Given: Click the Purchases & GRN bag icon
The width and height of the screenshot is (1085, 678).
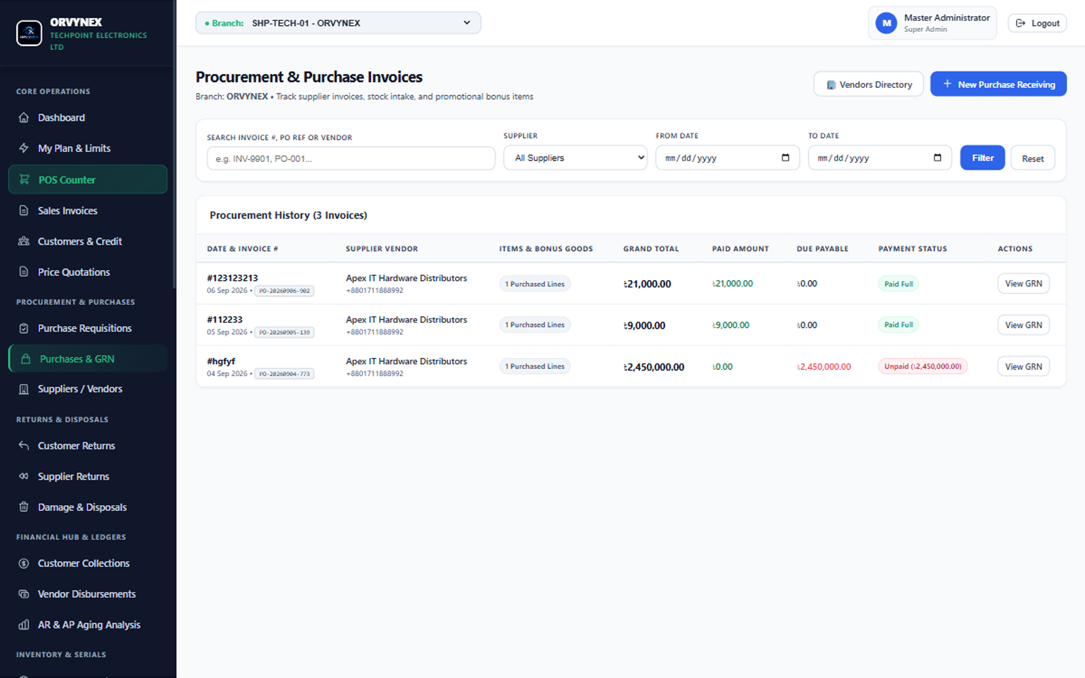Looking at the screenshot, I should pyautogui.click(x=26, y=359).
